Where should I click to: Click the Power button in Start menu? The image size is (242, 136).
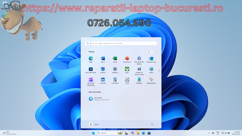point(152,124)
